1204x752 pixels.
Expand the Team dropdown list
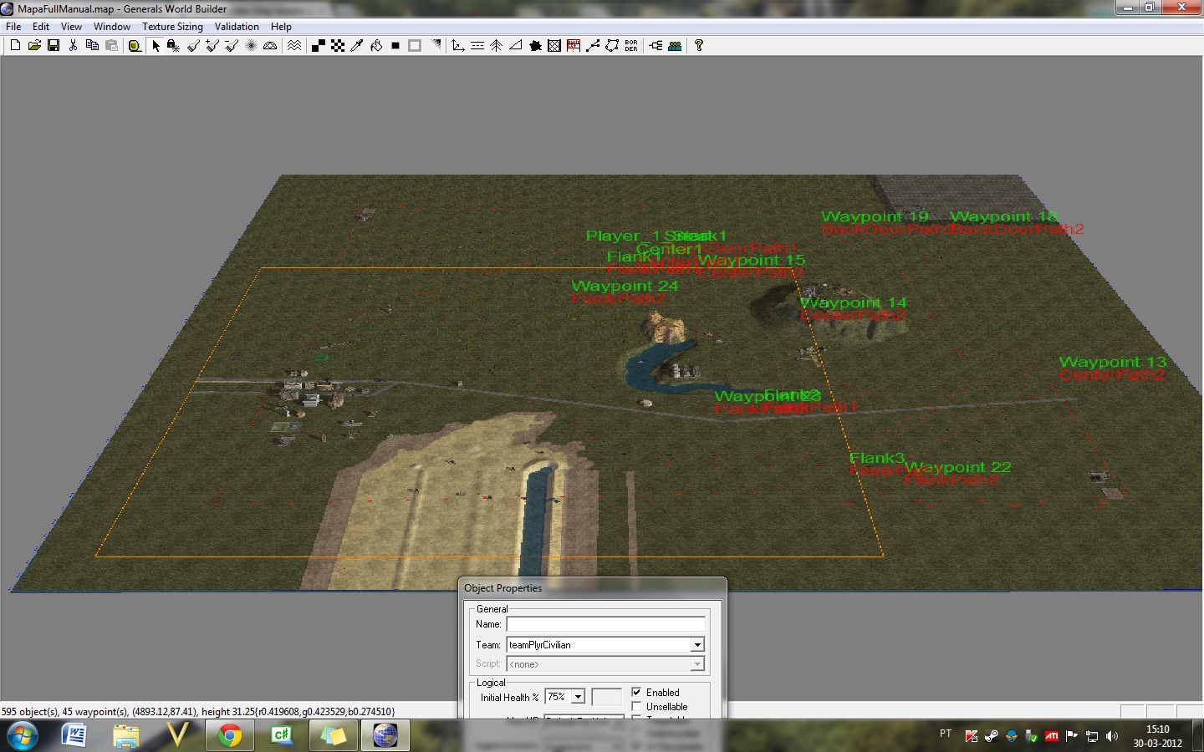(696, 645)
